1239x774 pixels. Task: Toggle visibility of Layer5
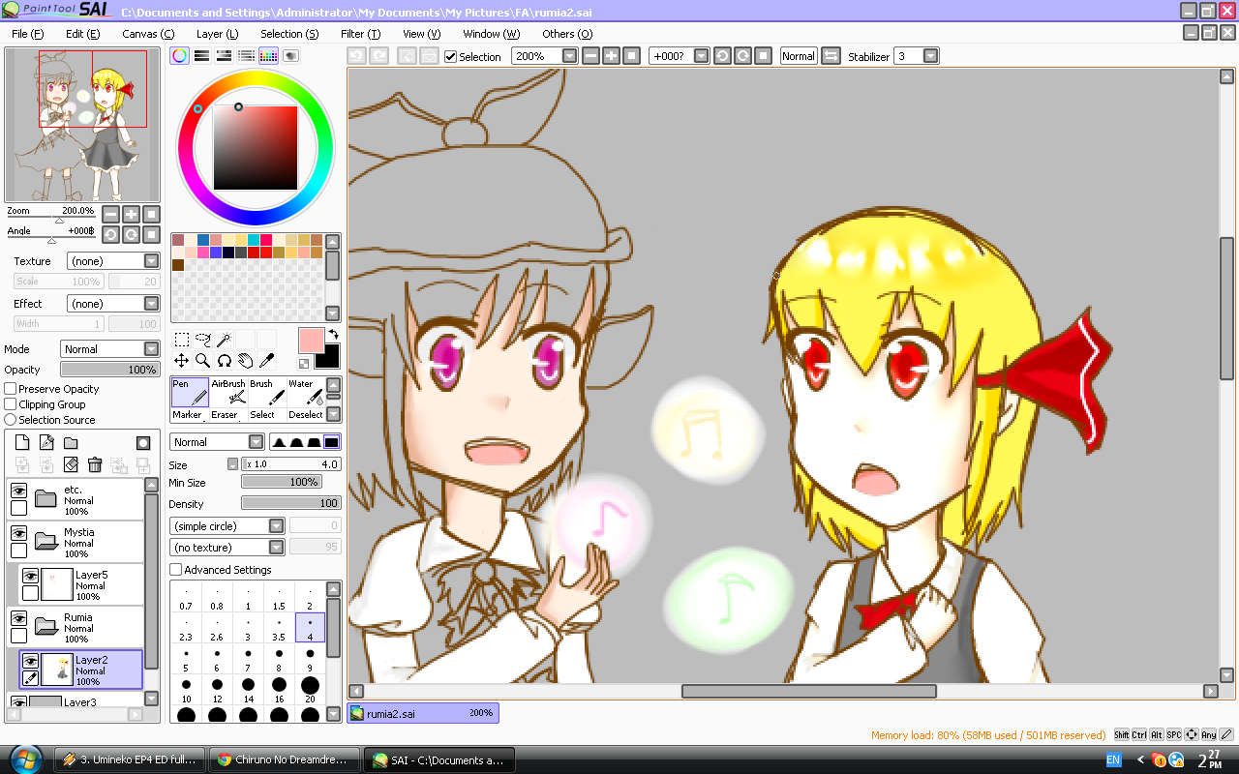[30, 576]
